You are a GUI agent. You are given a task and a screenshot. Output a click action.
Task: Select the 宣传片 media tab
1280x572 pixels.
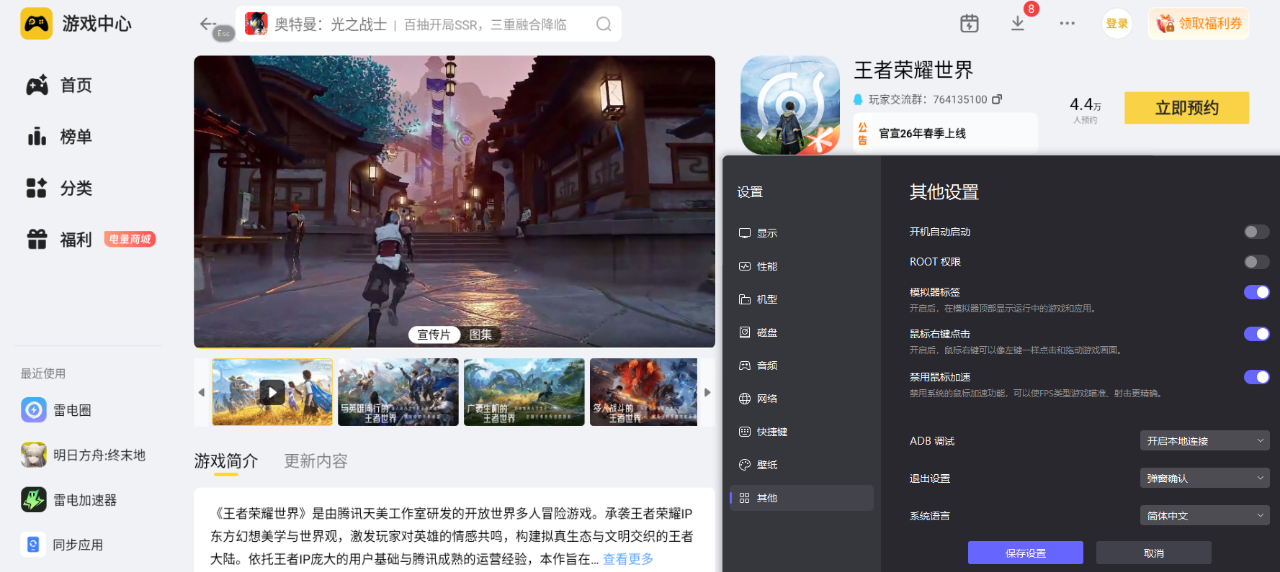(434, 335)
